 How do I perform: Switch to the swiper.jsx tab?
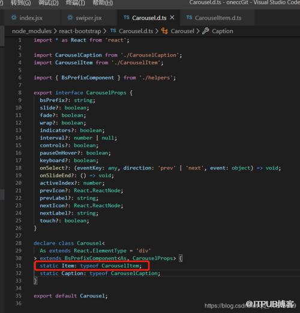(88, 18)
